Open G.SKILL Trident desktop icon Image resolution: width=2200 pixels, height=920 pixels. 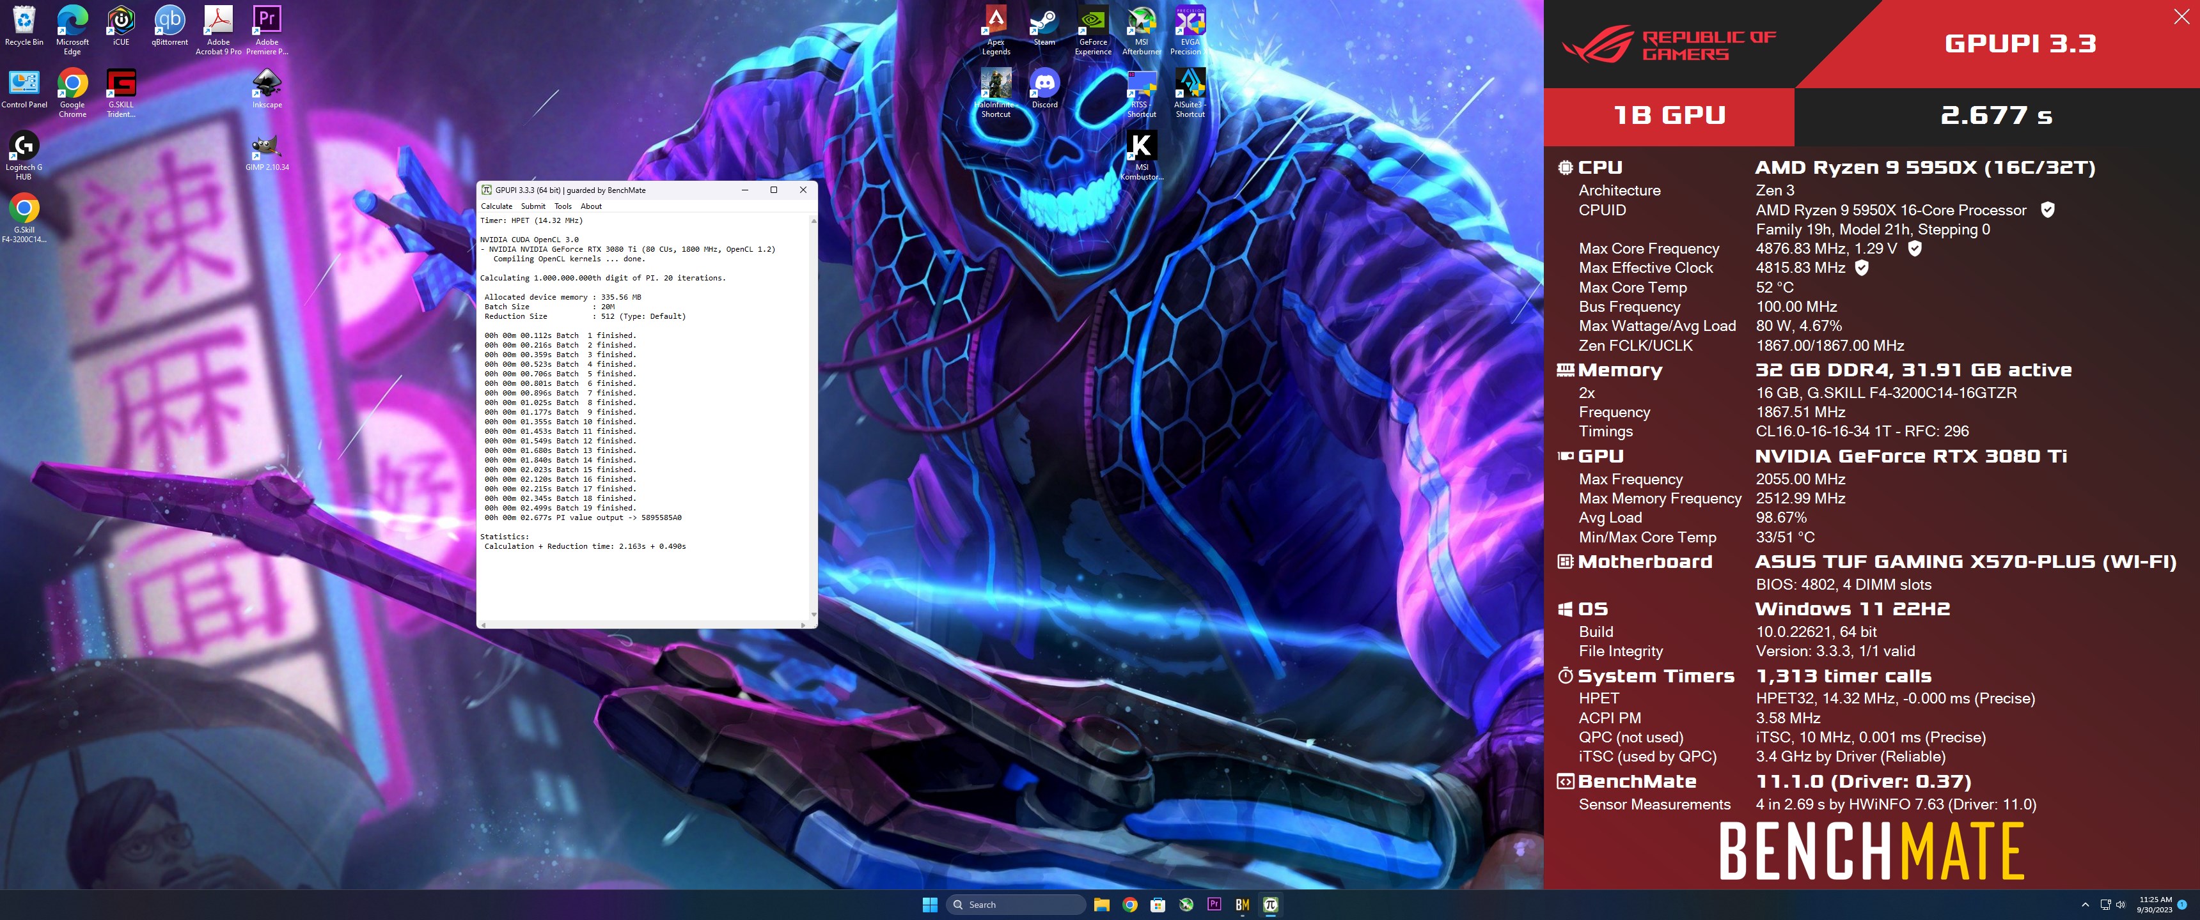pyautogui.click(x=122, y=93)
